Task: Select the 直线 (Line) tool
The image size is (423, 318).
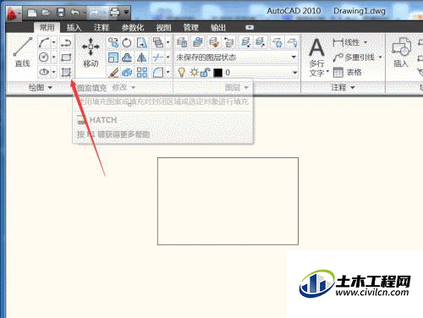Action: click(x=23, y=52)
